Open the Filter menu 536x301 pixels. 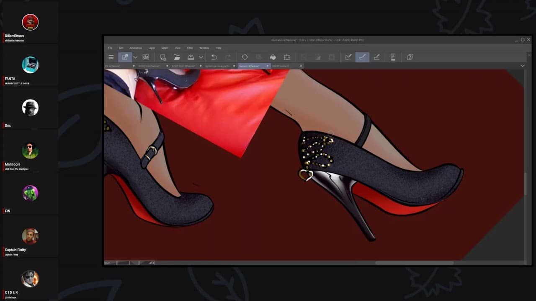[190, 48]
